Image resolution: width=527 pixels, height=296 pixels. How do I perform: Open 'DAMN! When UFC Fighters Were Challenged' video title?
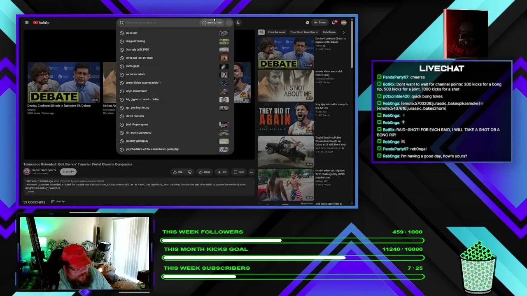tap(330, 174)
